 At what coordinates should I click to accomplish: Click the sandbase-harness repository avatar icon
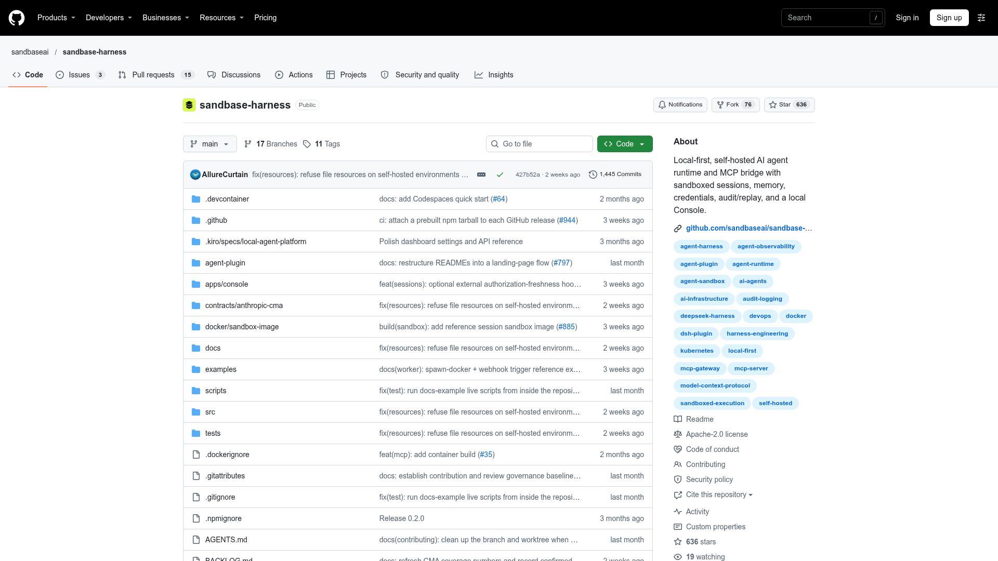pyautogui.click(x=189, y=105)
